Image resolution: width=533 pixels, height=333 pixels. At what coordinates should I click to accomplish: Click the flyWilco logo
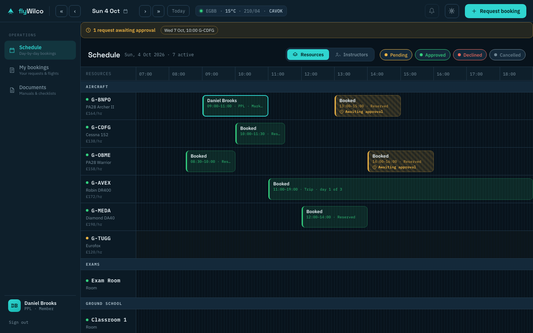(x=26, y=11)
